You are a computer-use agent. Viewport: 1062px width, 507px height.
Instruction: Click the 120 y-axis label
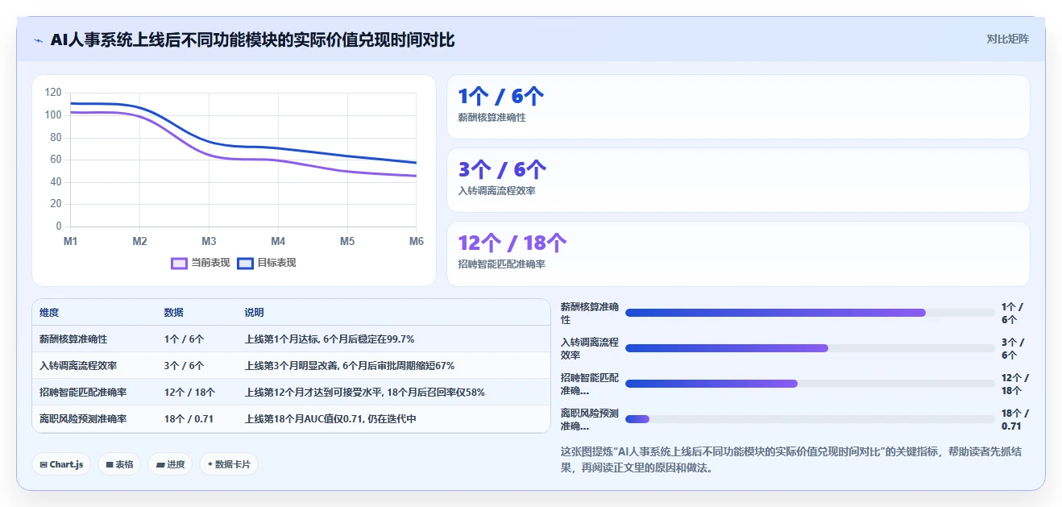[53, 93]
